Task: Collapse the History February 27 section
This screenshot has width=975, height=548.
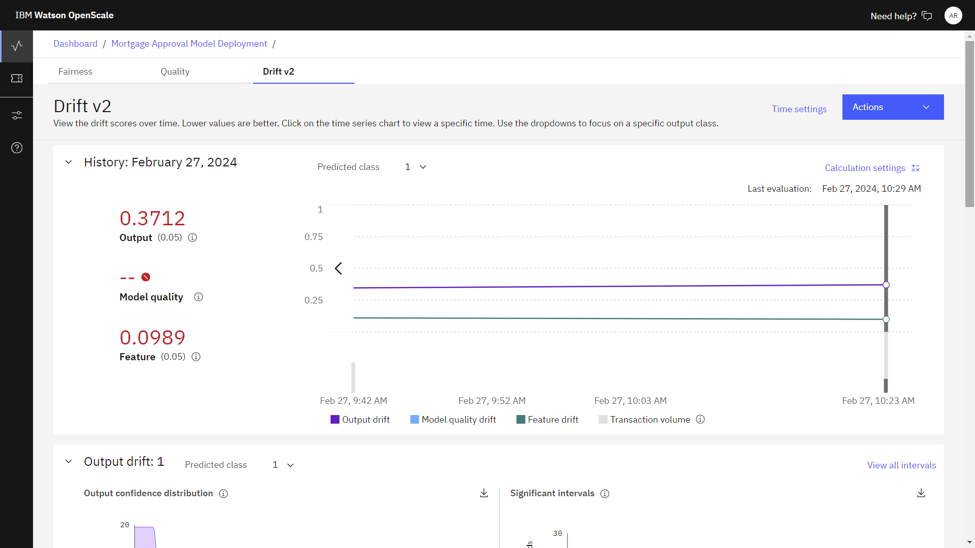Action: point(69,162)
